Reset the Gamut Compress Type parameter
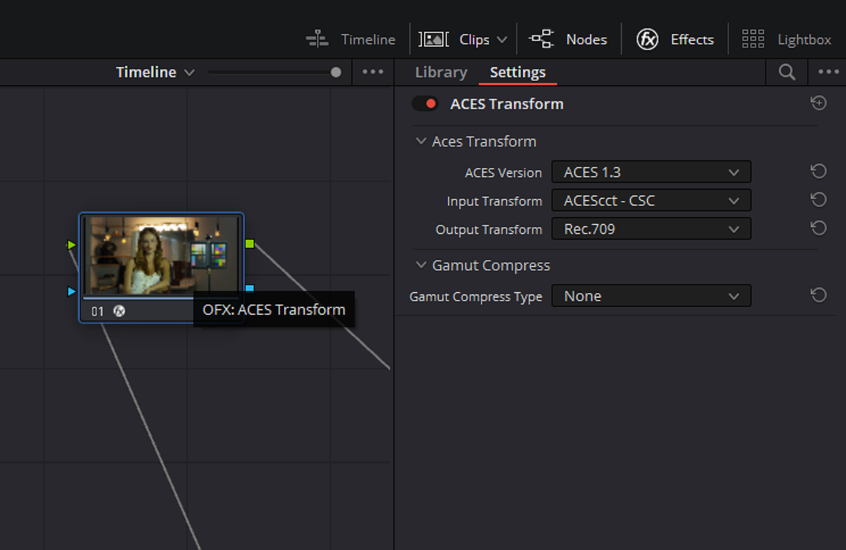Image resolution: width=846 pixels, height=550 pixels. [818, 295]
